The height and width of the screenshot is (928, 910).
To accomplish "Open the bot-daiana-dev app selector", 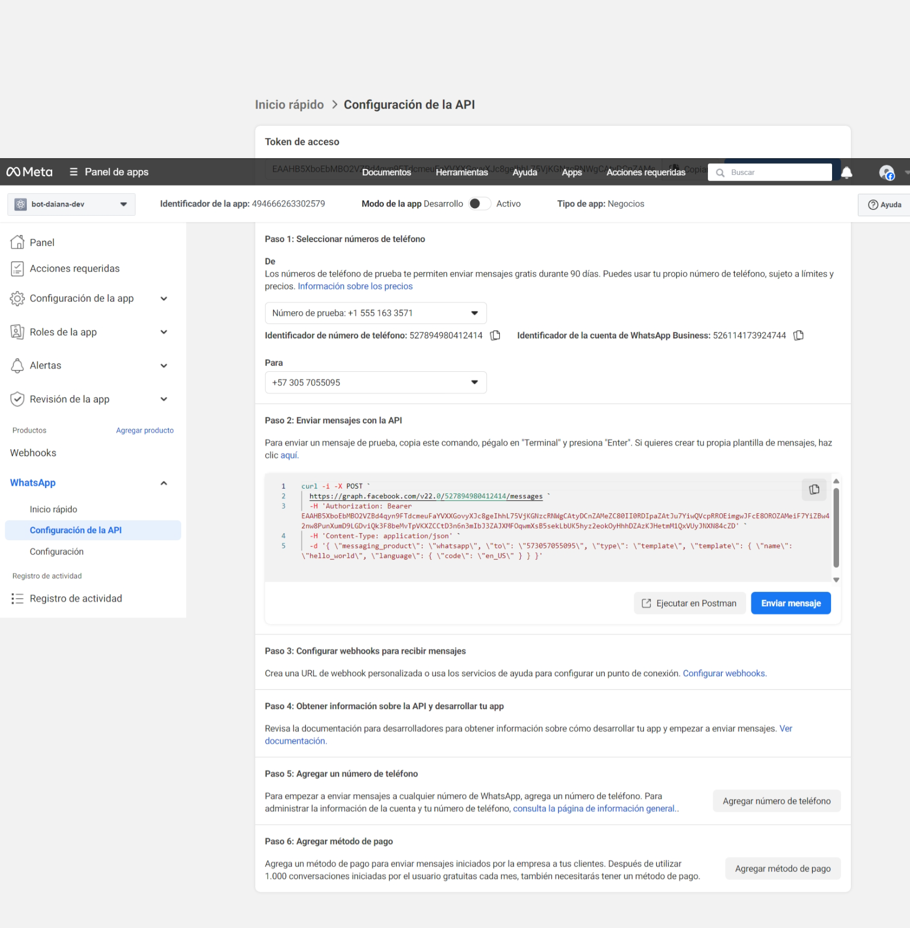I will click(x=71, y=204).
